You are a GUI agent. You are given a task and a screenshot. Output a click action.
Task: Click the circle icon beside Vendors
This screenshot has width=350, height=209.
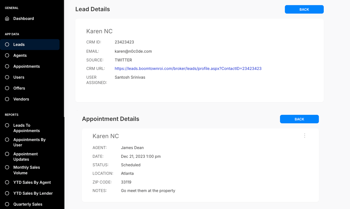pyautogui.click(x=7, y=99)
